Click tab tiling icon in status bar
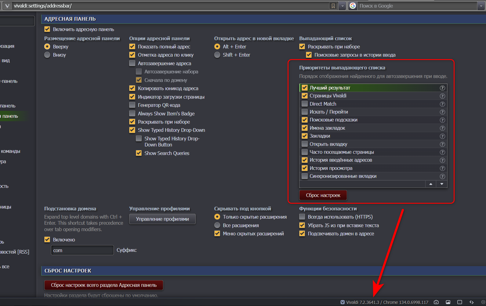The image size is (486, 306). pos(460,302)
